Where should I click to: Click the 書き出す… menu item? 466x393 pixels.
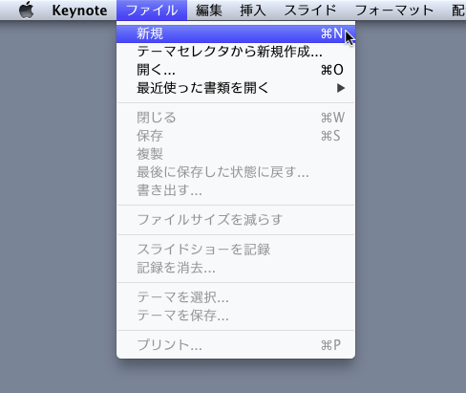pos(236,190)
